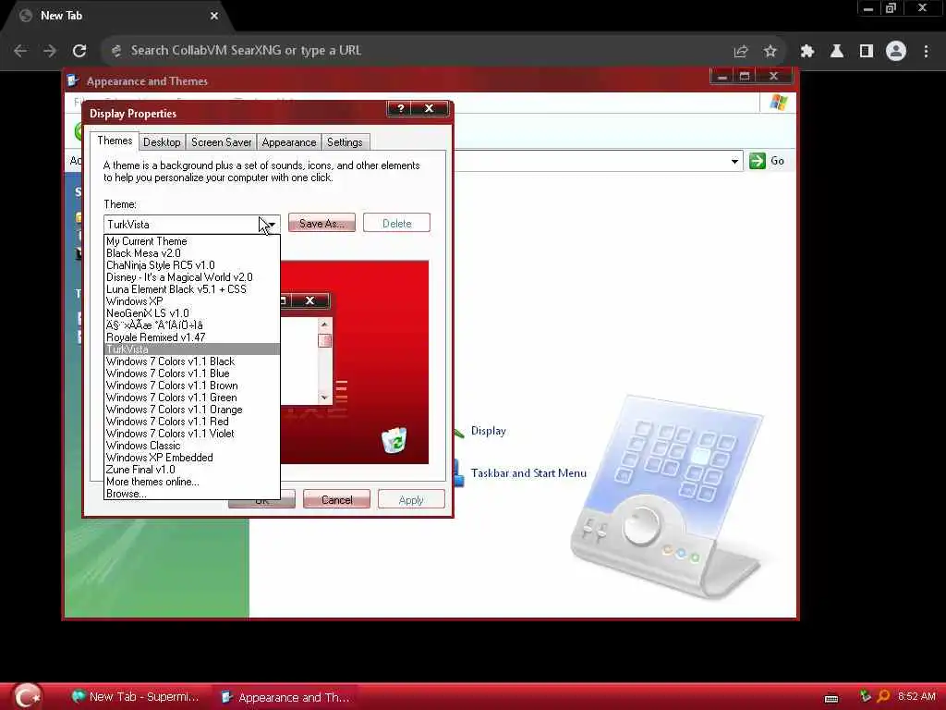Click the Delete button
This screenshot has width=946, height=710.
(x=396, y=224)
